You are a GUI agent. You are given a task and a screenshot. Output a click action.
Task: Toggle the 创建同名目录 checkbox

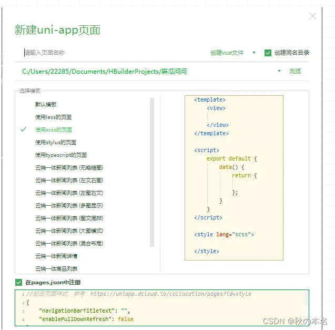coord(268,53)
